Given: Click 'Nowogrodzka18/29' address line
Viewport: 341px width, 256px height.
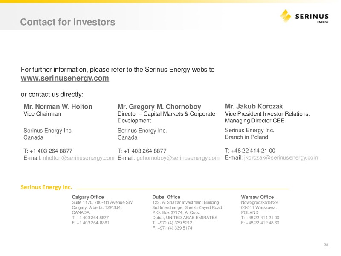Looking at the screenshot, I should (x=259, y=202).
